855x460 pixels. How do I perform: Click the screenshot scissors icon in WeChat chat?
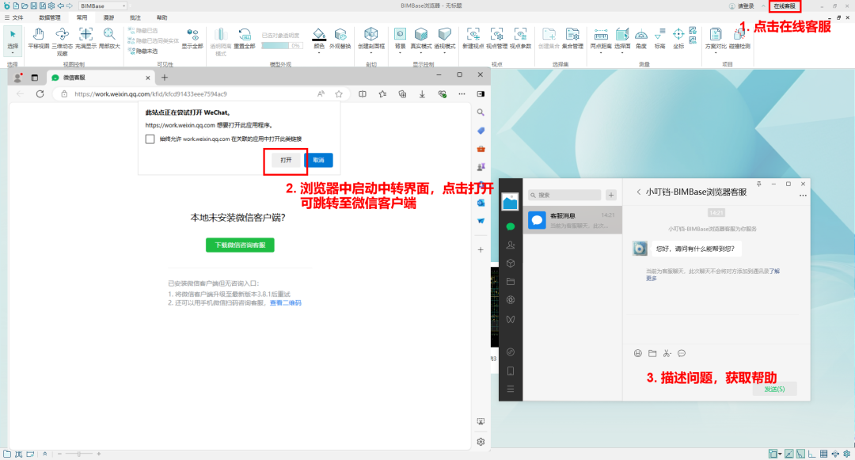tap(667, 353)
